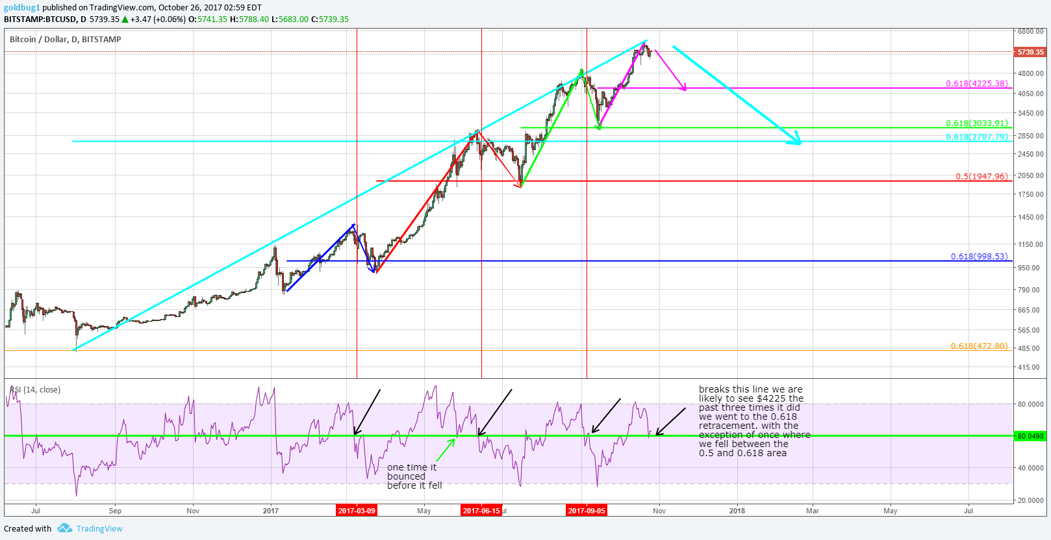Click the 'breaks this line' annotation text
1051x540 pixels.
754,421
